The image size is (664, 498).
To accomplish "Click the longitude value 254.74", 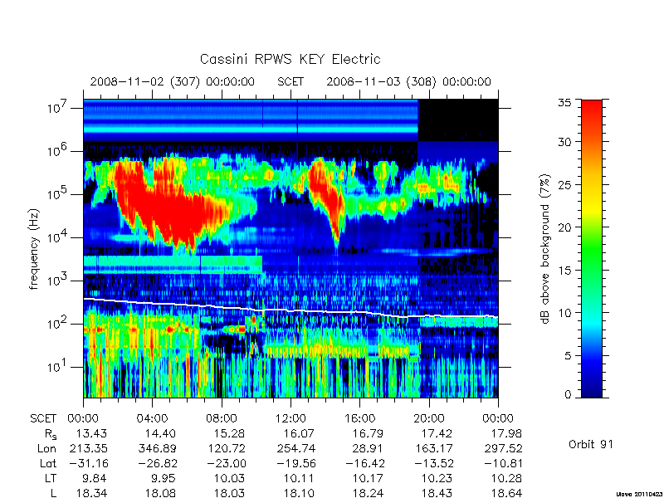I will coord(296,448).
